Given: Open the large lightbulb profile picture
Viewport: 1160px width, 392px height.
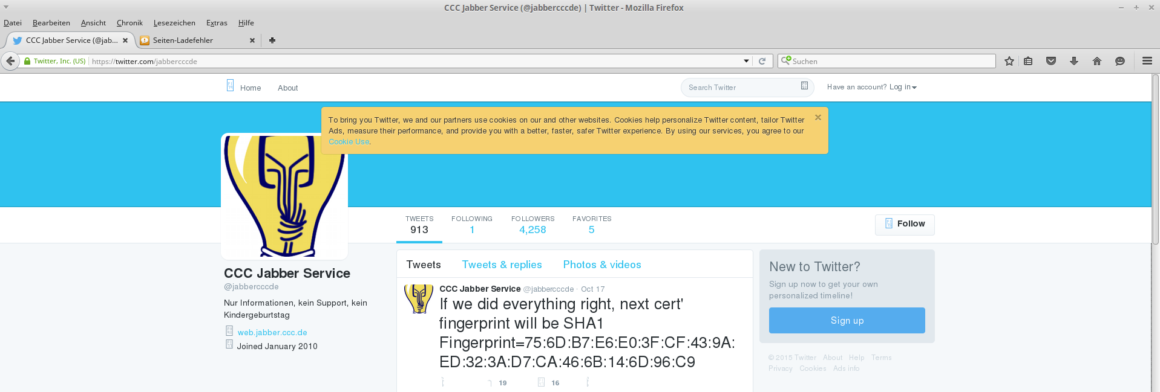Looking at the screenshot, I should 284,196.
